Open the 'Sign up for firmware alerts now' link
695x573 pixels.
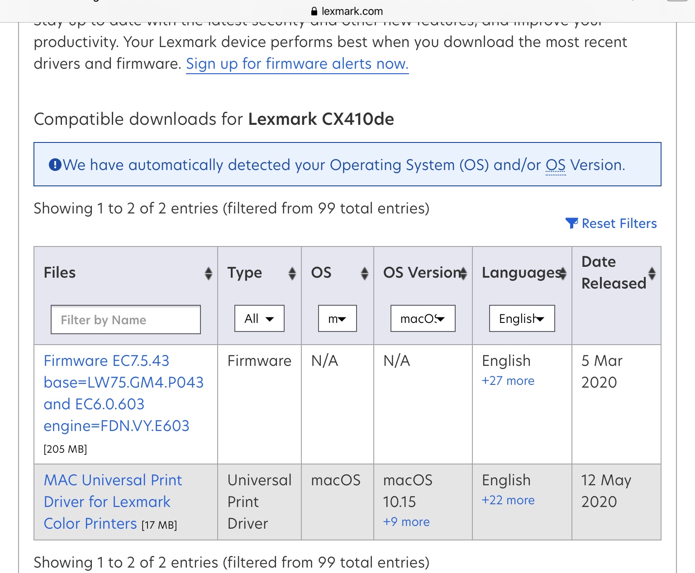coord(297,64)
